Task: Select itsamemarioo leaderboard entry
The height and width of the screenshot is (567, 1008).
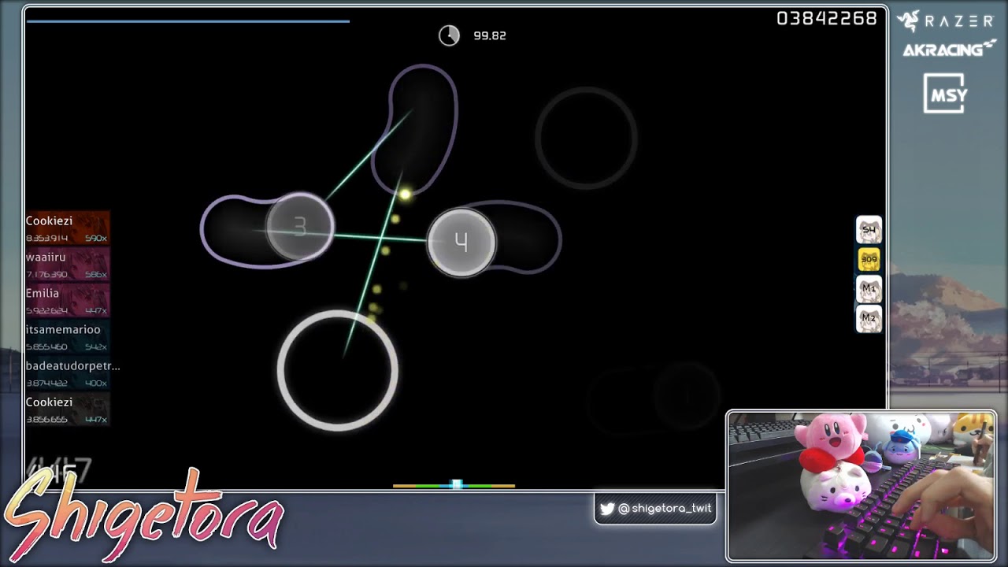Action: (68, 337)
